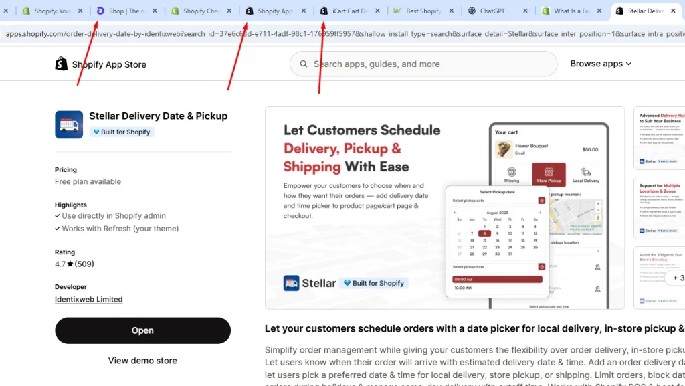The width and height of the screenshot is (685, 386).
Task: Click the "+ 3" more images button
Action: tap(676, 278)
